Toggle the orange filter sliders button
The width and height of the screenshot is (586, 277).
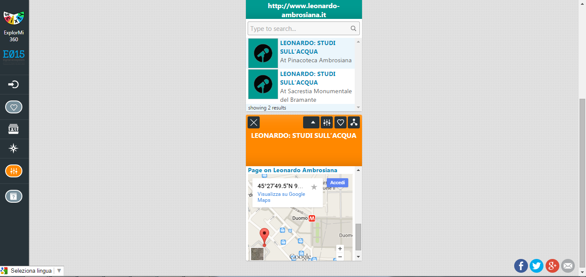pyautogui.click(x=14, y=171)
